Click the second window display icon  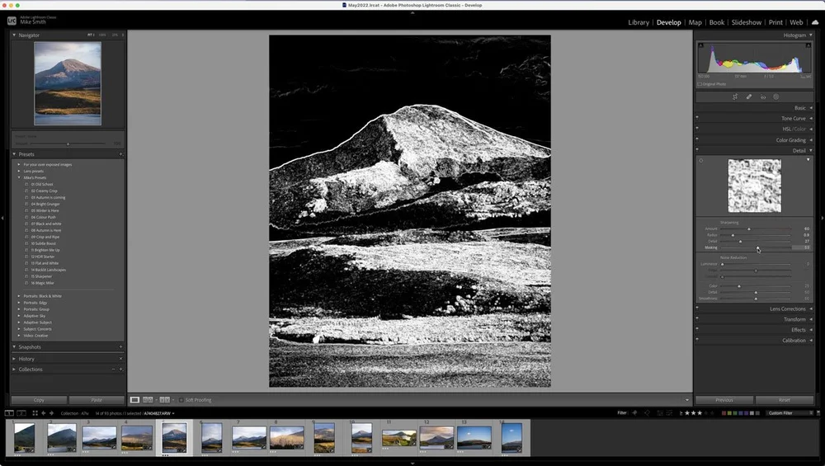(x=21, y=413)
